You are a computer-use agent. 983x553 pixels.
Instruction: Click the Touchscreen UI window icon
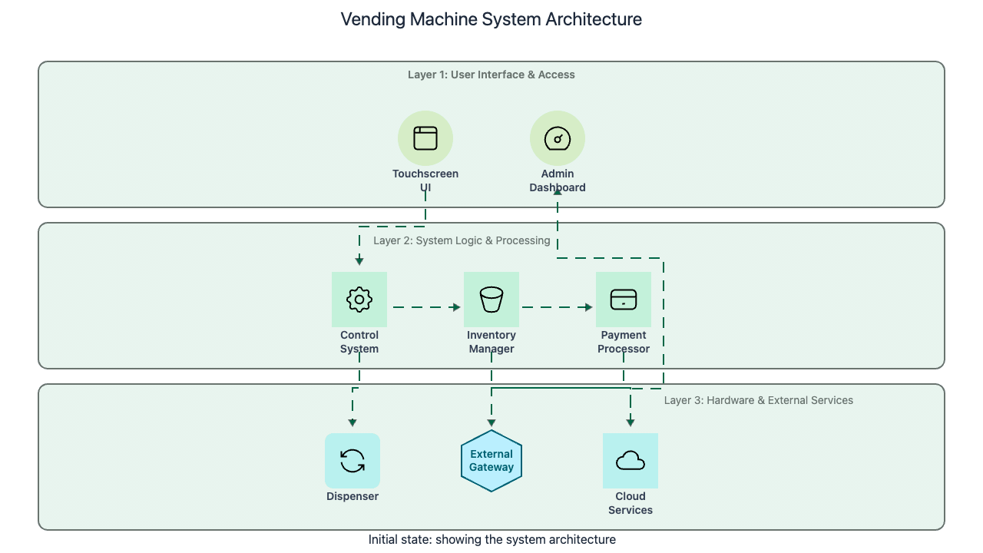point(425,138)
